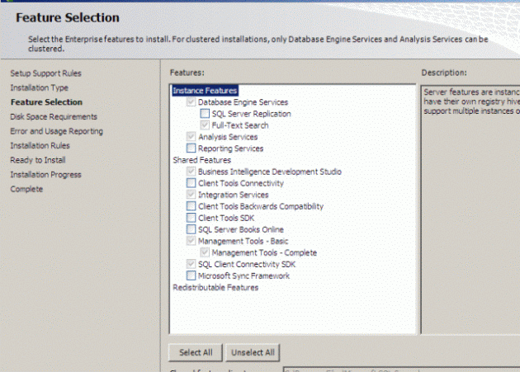Select the Management Tools - Basic label

coord(243,241)
